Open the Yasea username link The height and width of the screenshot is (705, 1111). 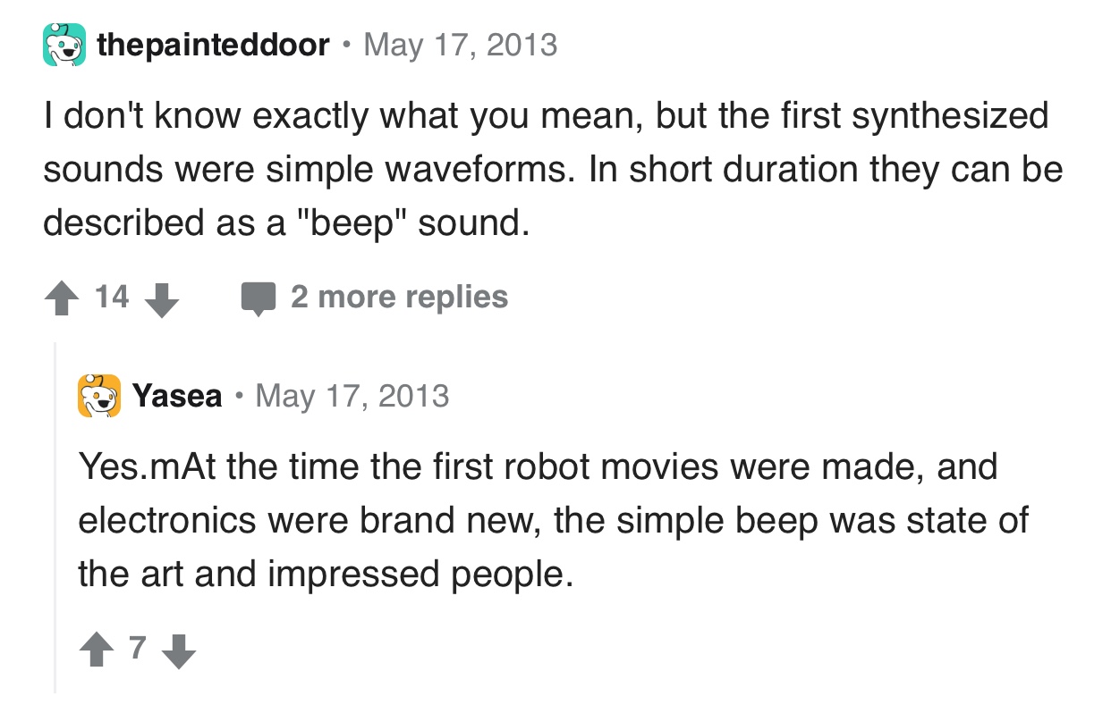coord(177,396)
